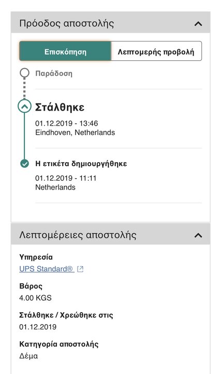Collapse the Στάλθηκε step chevron circle

click(x=24, y=106)
